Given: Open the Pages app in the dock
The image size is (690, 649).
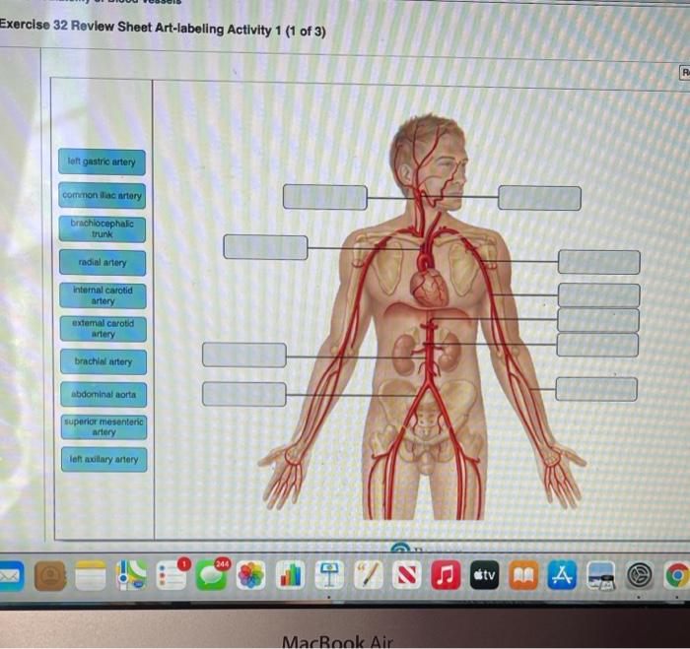Looking at the screenshot, I should [x=369, y=575].
